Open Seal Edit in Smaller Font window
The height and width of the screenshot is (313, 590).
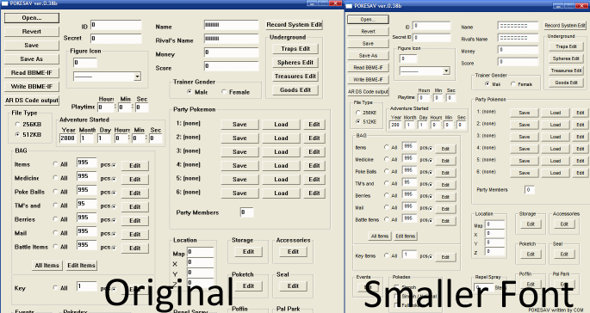point(564,254)
